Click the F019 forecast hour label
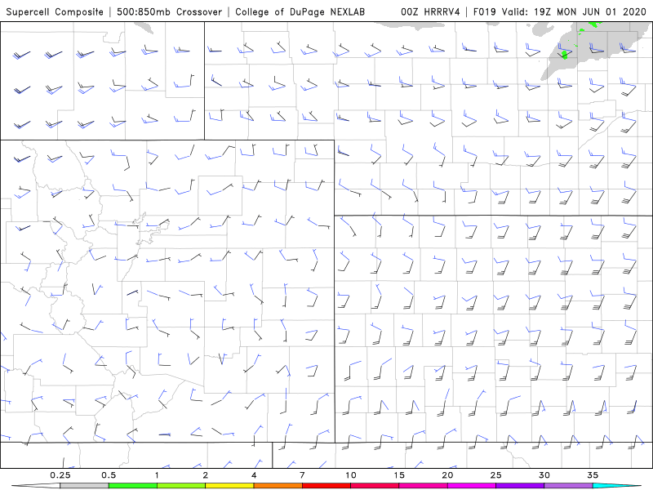Viewport: 653px width, 490px height. pyautogui.click(x=485, y=11)
